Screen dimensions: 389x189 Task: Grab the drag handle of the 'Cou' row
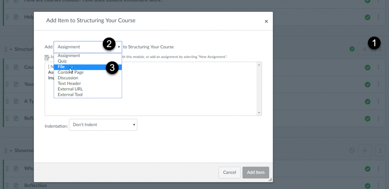(7, 67)
